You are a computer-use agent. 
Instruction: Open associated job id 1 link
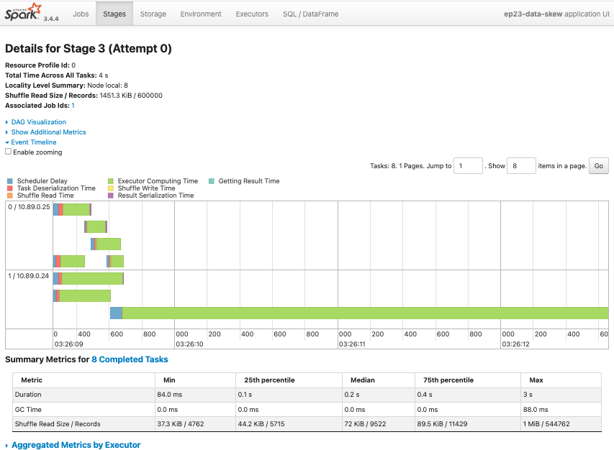(73, 106)
